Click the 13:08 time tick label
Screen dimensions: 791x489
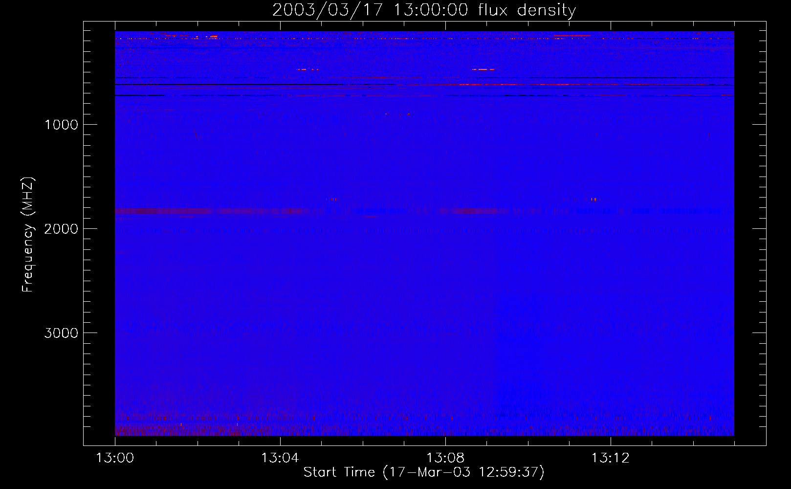[445, 458]
